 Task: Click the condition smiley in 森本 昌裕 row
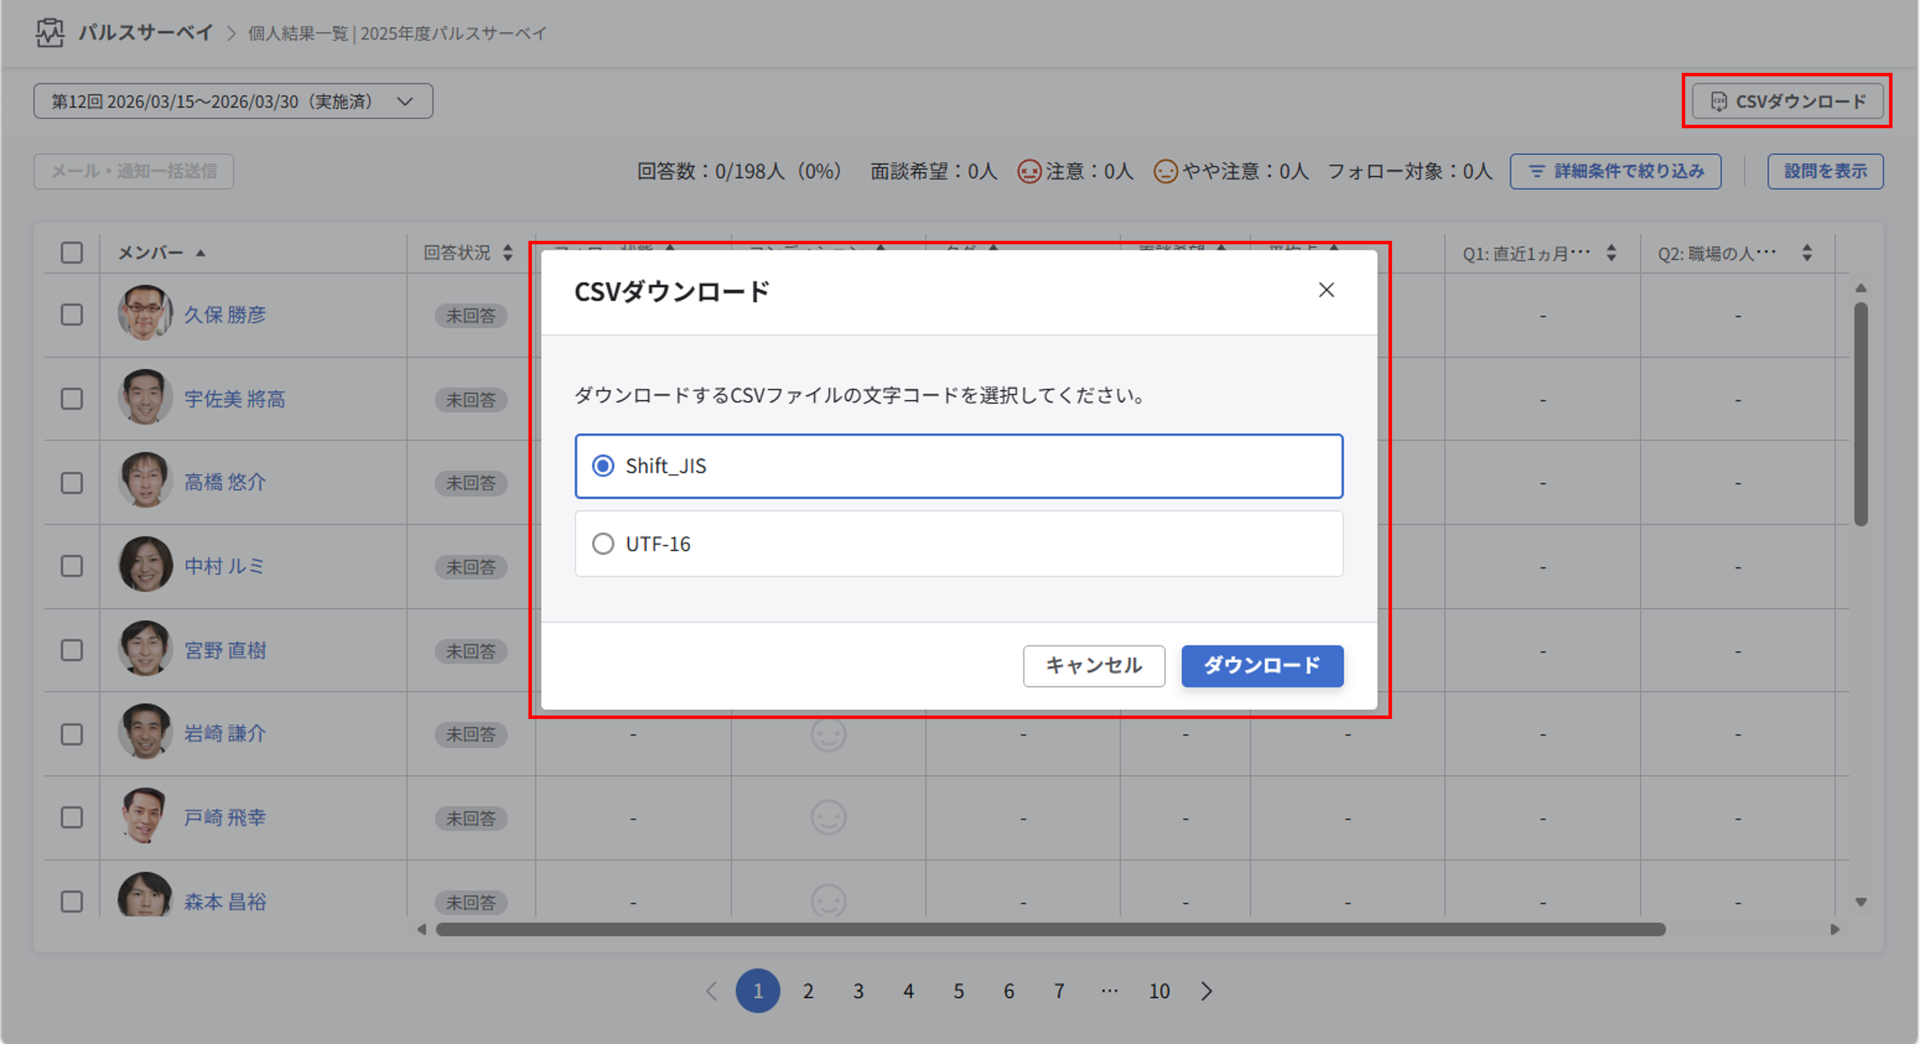(x=828, y=901)
